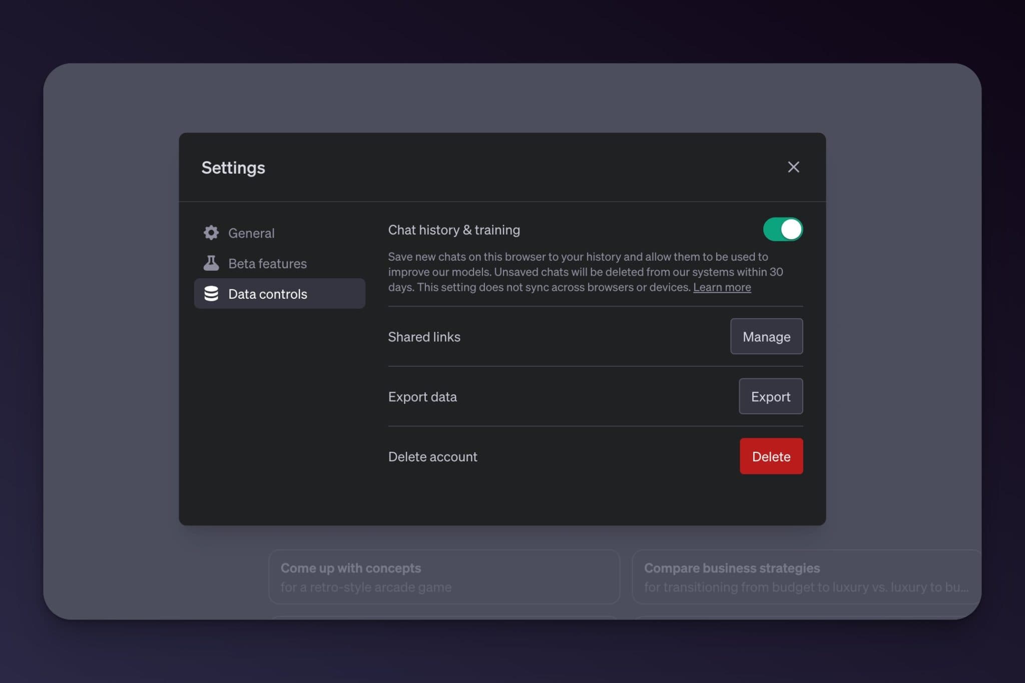The width and height of the screenshot is (1025, 683).
Task: Click Manage for Shared links
Action: pos(766,336)
